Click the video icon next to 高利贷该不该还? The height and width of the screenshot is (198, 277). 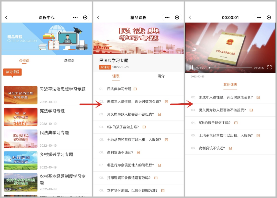pos(138,152)
